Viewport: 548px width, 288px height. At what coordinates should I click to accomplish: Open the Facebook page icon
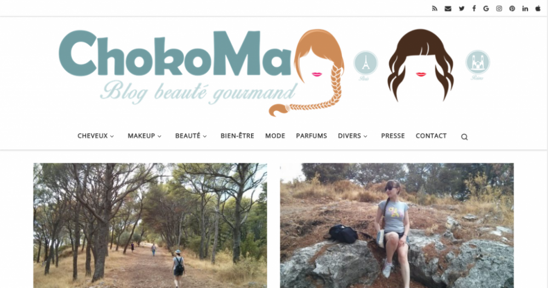(474, 9)
